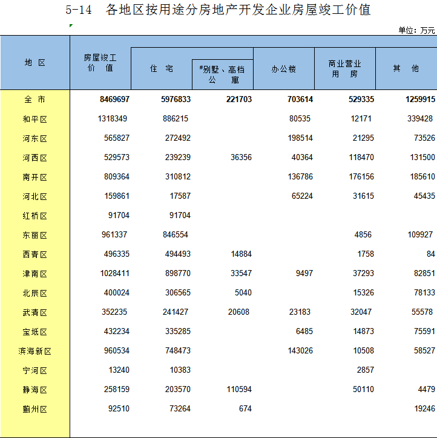Click 蓟州区 residential value 73264

tap(180, 408)
